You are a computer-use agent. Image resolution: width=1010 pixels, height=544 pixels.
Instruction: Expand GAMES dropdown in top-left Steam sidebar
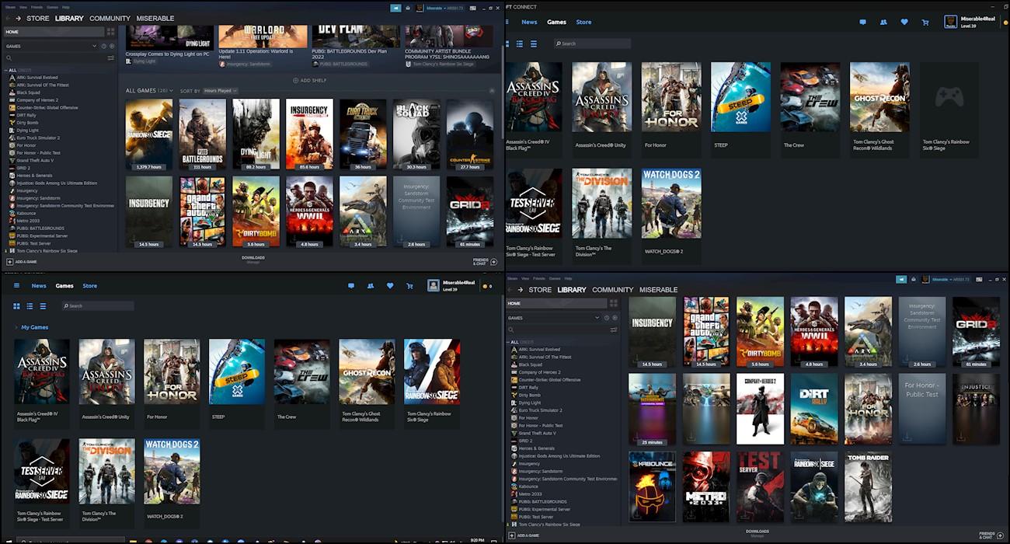coord(95,46)
